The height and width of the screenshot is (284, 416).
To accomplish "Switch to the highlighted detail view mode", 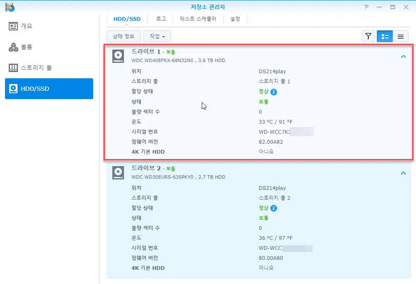I will click(384, 36).
